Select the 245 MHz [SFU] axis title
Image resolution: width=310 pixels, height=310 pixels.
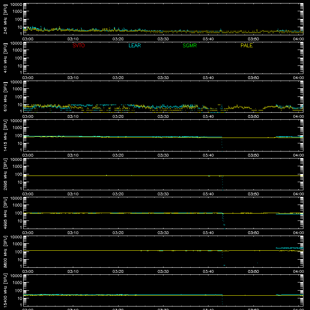pos(5,19)
